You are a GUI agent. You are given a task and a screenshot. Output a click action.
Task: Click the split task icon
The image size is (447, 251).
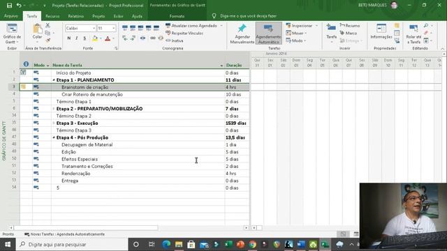142,38
